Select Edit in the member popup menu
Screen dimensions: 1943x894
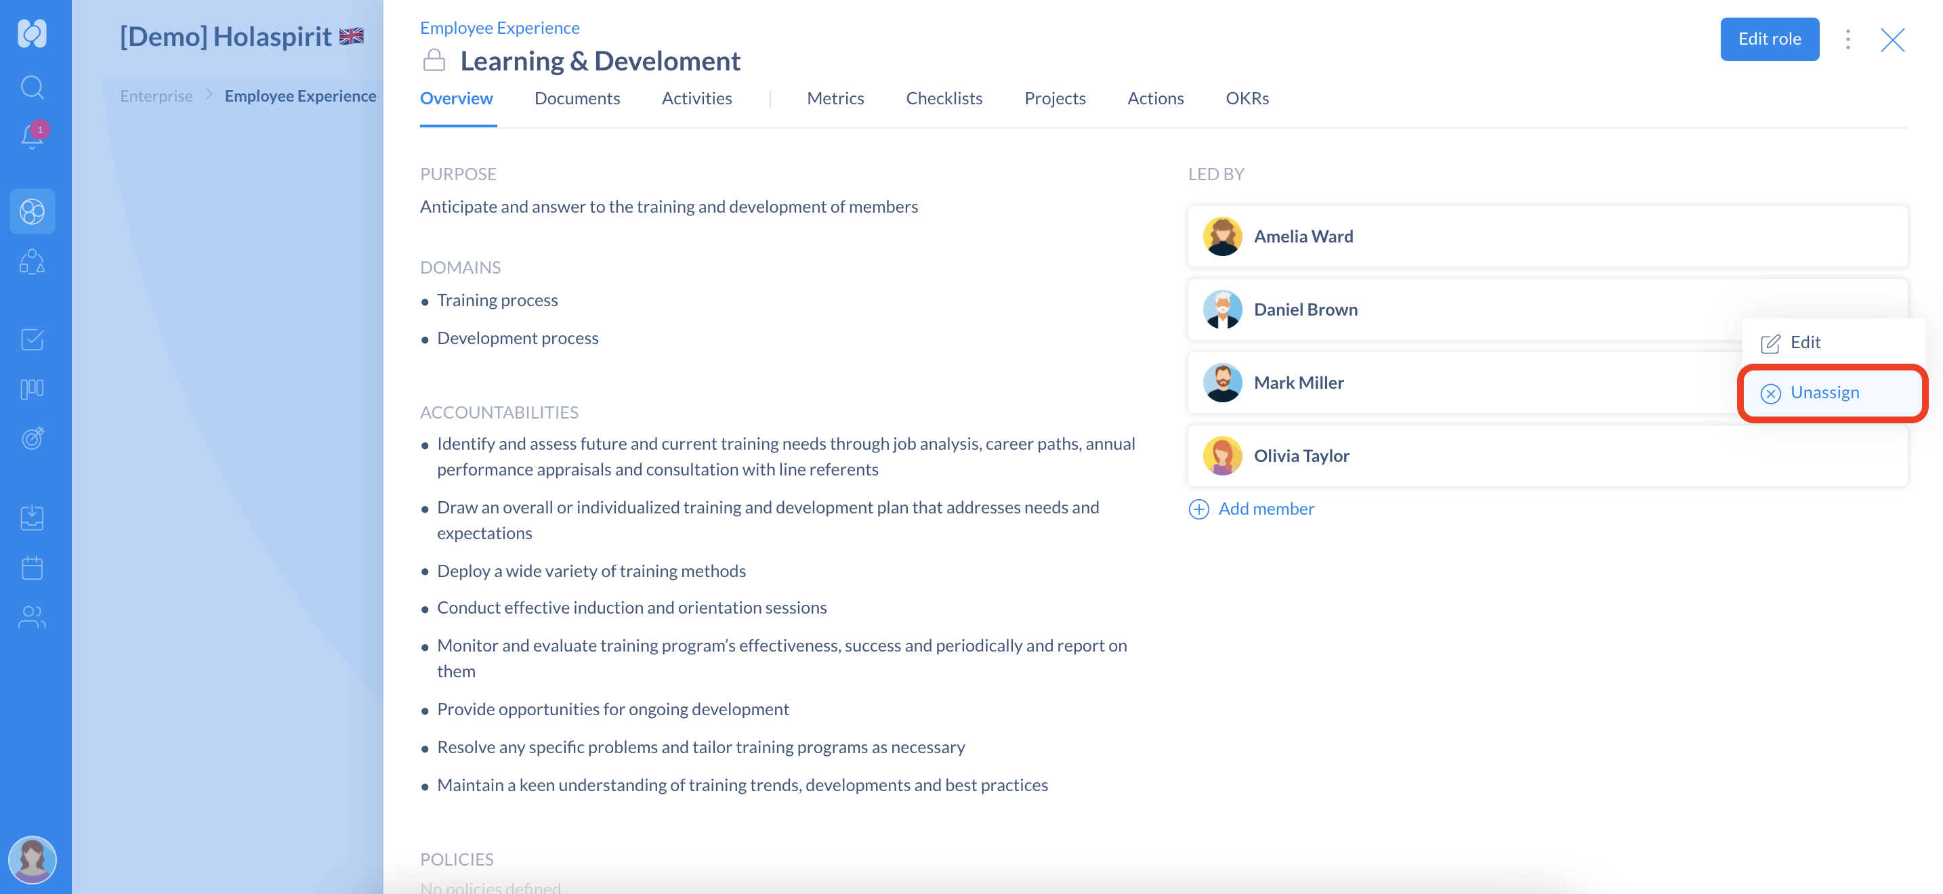1833,343
